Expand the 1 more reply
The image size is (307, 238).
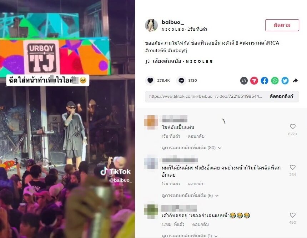click(x=189, y=236)
